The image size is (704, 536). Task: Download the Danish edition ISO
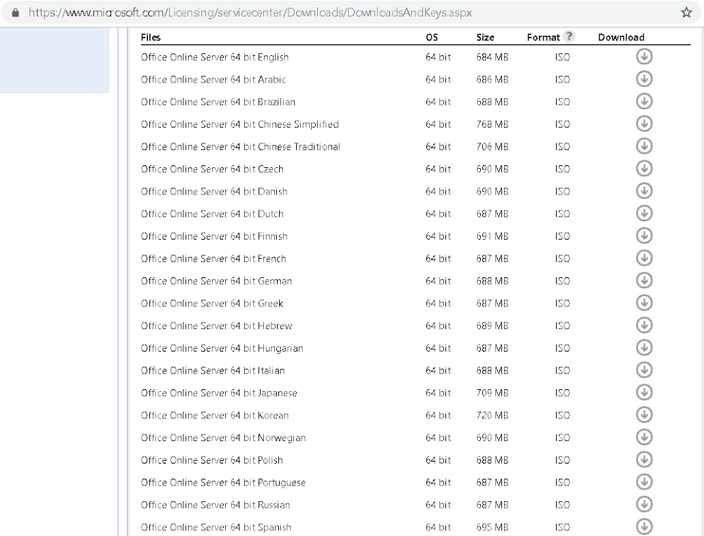coord(644,191)
